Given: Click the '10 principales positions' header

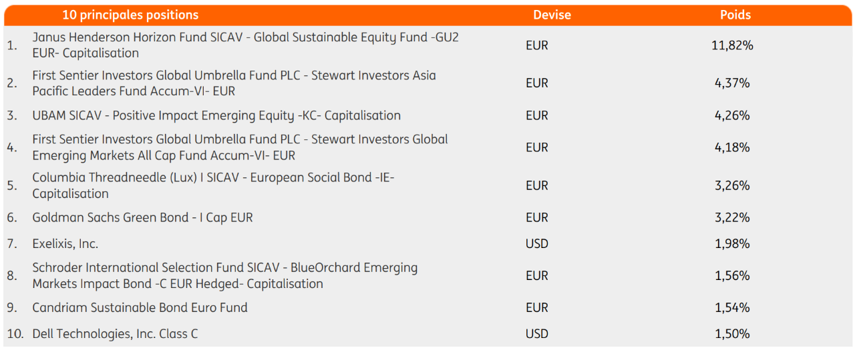Looking at the screenshot, I should click(130, 15).
